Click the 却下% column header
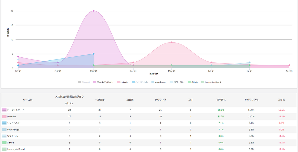This screenshot has height=152, width=298. click(x=282, y=100)
